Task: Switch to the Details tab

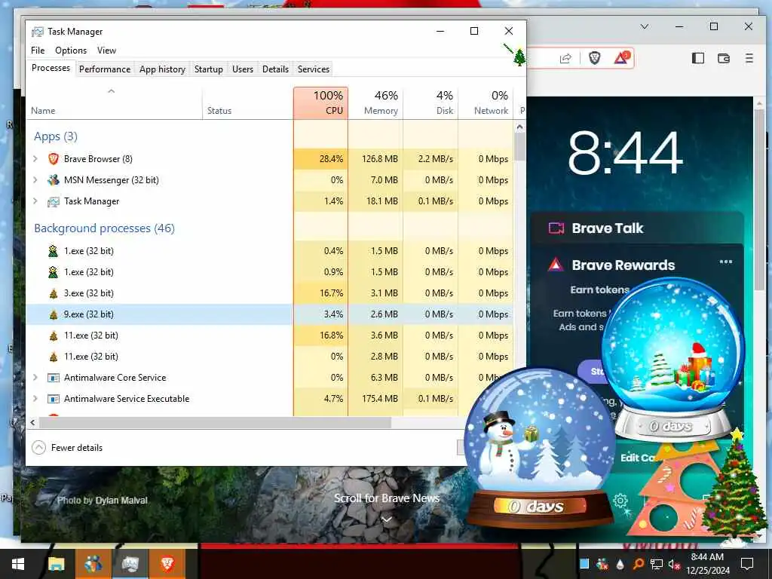Action: point(275,69)
